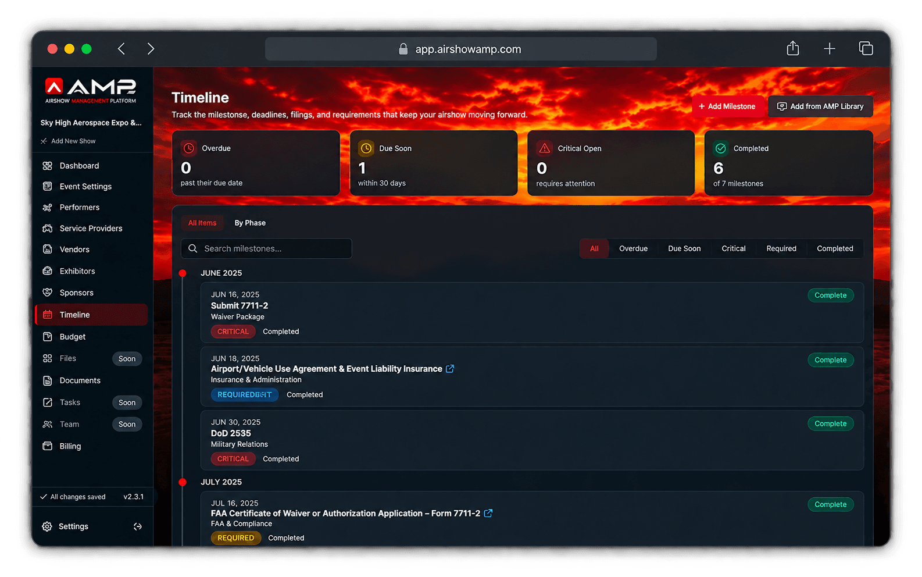Filter milestones by Required
The image size is (922, 577).
click(781, 248)
